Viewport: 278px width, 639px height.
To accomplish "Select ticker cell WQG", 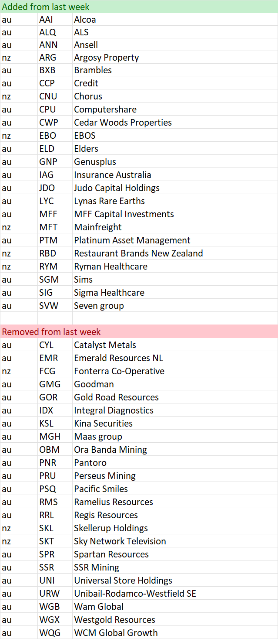I will click(55, 632).
